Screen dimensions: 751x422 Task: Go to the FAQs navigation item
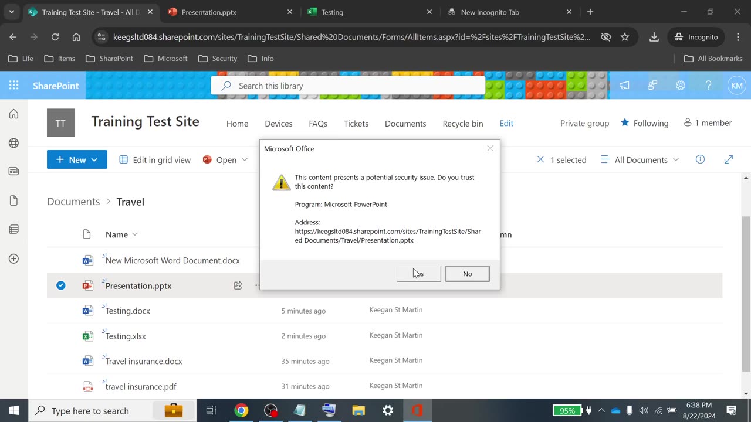tap(318, 123)
